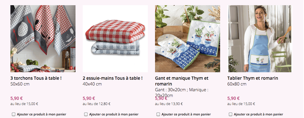Viewport: 304px width, 118px height.
Task: Click the "50x60 cm" size text
Action: 20,84
